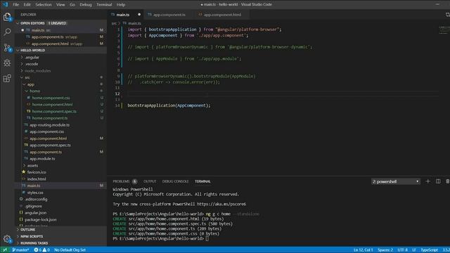Open styles.css file
The width and height of the screenshot is (450, 253).
point(35,193)
